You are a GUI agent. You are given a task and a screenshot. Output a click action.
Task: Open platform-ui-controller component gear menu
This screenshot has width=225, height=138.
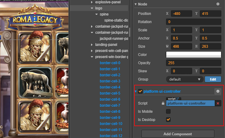[218, 91]
